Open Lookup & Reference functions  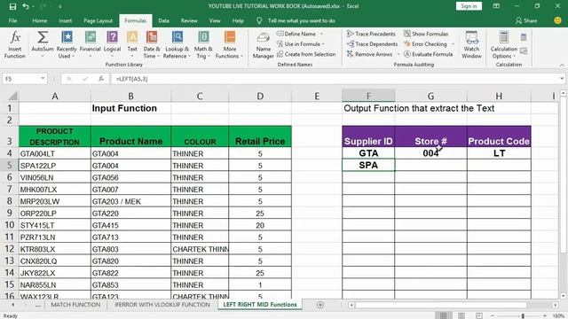pos(177,45)
